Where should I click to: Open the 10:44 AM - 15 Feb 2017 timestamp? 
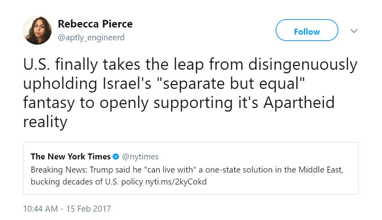pos(67,208)
